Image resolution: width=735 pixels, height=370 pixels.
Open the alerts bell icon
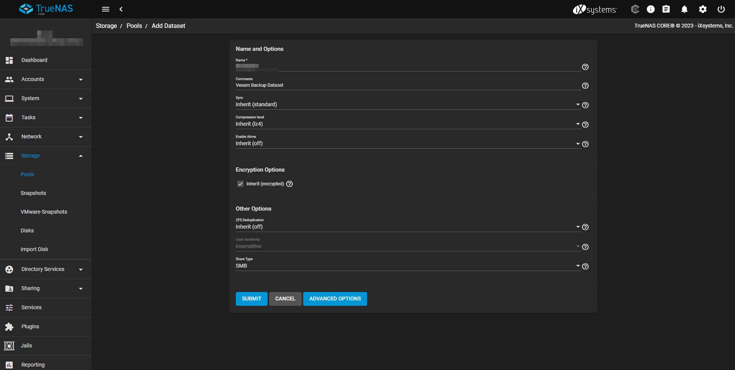click(x=684, y=9)
